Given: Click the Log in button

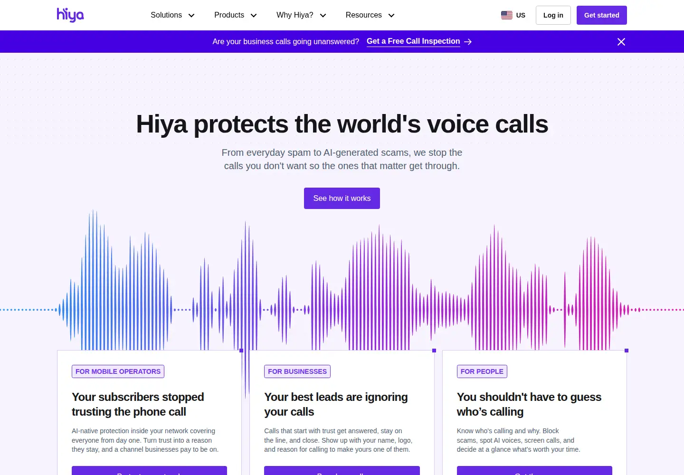Looking at the screenshot, I should coord(553,15).
